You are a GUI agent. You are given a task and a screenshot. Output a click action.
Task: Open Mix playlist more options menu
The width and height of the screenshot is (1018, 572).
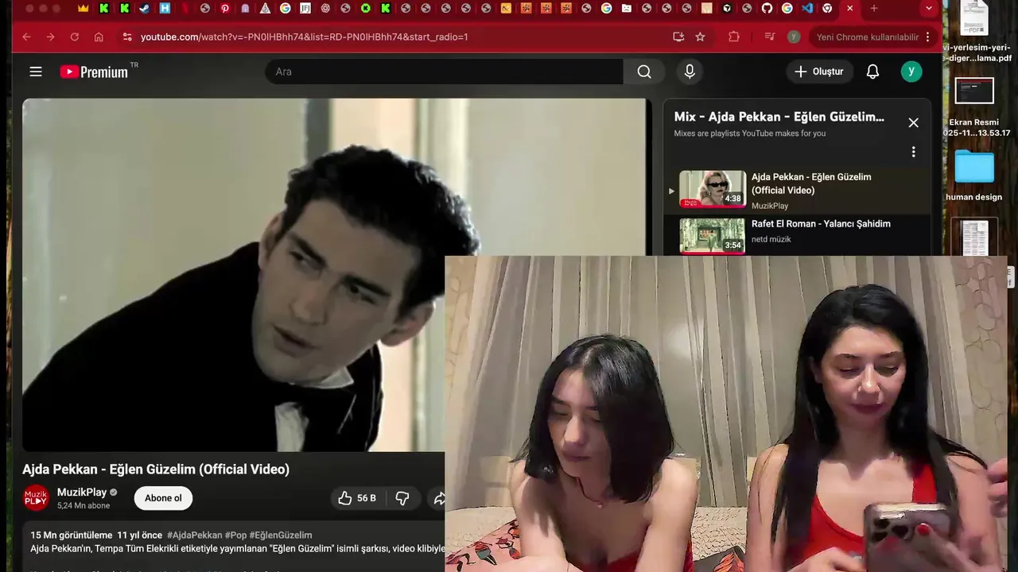[x=913, y=152]
